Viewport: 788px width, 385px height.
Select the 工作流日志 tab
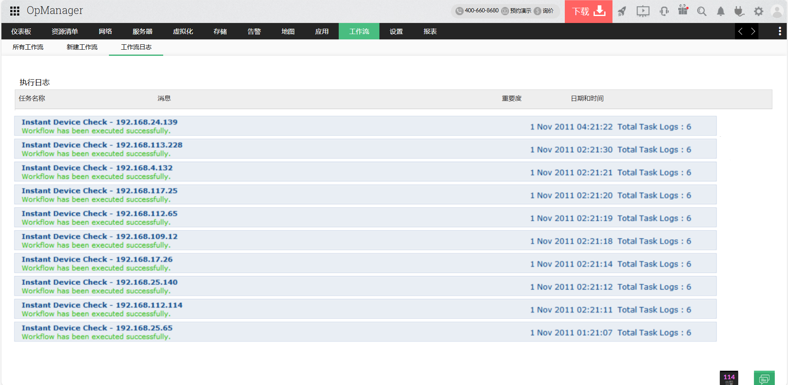coord(136,47)
